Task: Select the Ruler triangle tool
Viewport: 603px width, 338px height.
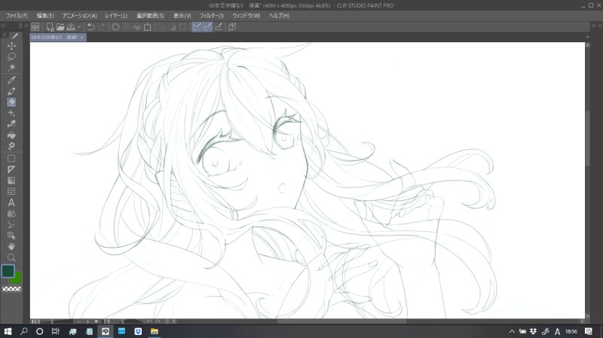Action: coord(11,169)
